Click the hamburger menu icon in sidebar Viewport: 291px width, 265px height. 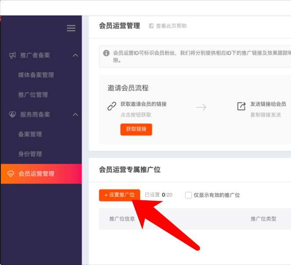pos(71,28)
